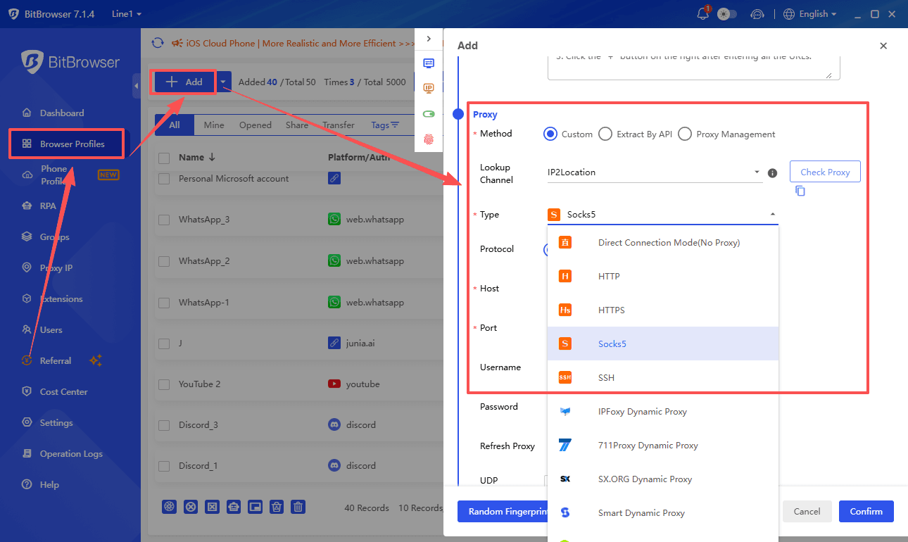Click the trash can delete icon
Viewport: 908px width, 542px height.
(298, 507)
